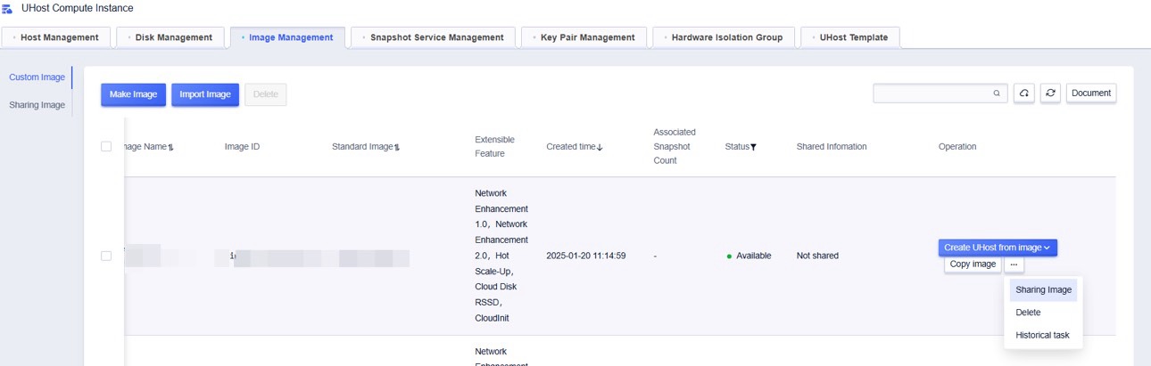1151x366 pixels.
Task: Refresh the image list
Action: 1050,93
